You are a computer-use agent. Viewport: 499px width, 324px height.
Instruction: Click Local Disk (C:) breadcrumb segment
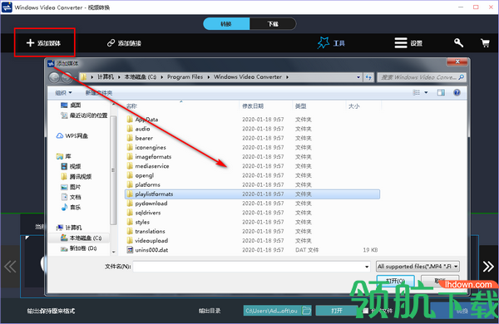141,77
